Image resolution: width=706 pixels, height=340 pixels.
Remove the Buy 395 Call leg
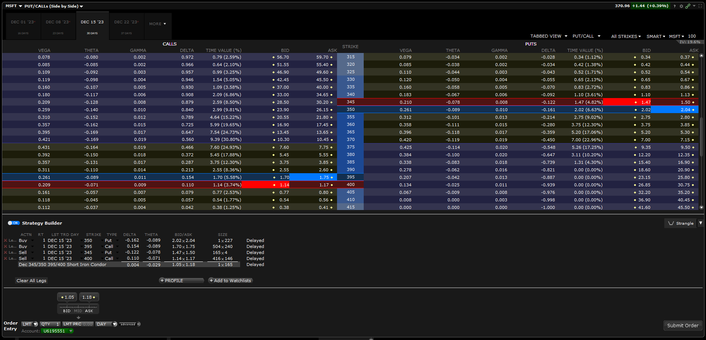click(x=5, y=246)
